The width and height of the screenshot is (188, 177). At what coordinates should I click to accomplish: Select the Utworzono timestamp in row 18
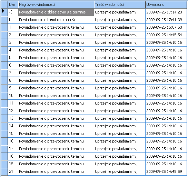tap(166, 156)
